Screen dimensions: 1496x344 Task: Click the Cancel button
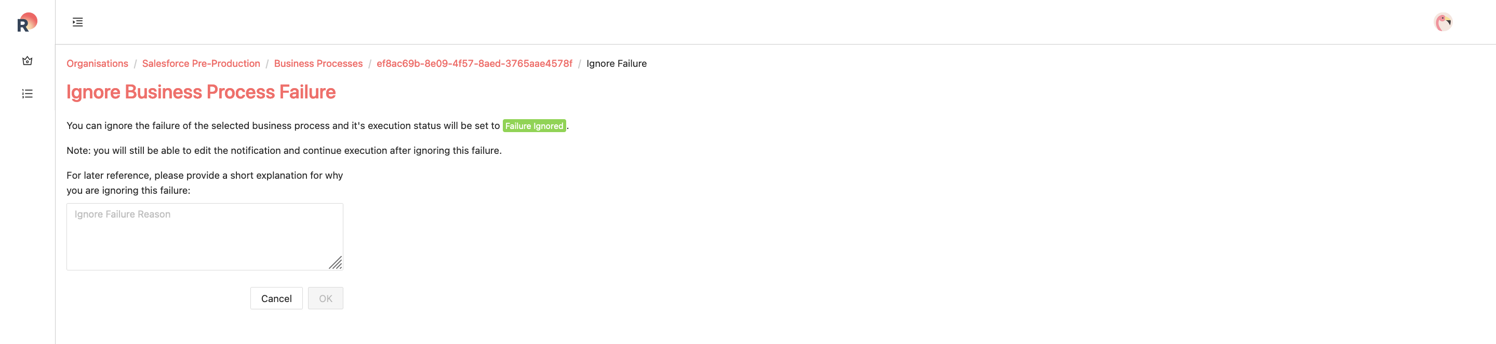pos(276,298)
